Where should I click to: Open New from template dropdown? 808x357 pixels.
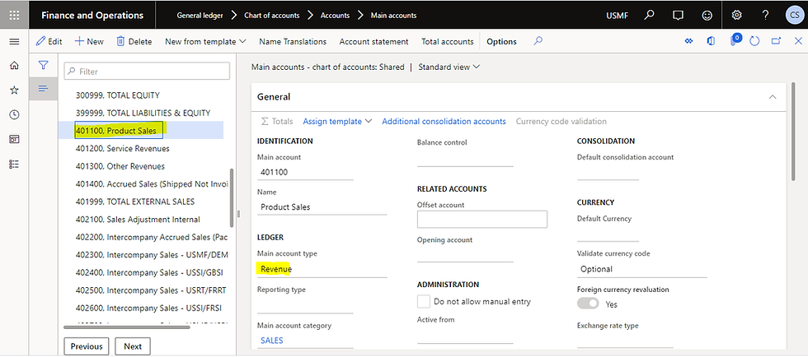pyautogui.click(x=205, y=42)
